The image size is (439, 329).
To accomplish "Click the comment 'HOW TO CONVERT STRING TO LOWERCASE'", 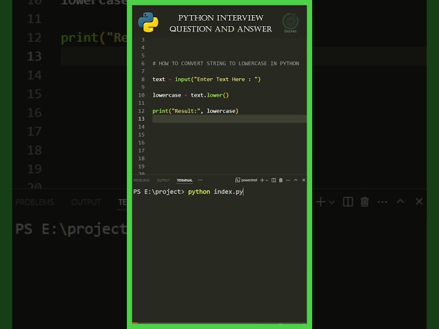I will (x=226, y=64).
